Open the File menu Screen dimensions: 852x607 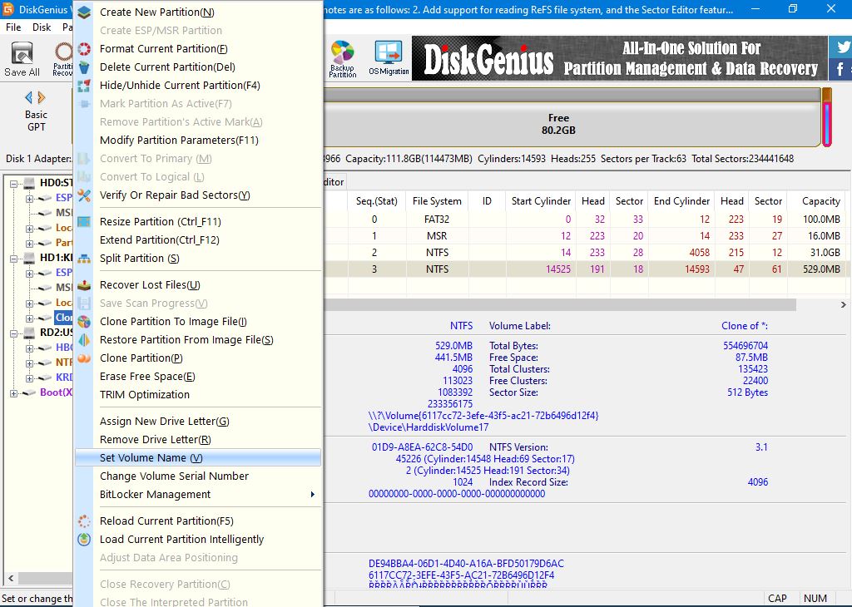(13, 27)
